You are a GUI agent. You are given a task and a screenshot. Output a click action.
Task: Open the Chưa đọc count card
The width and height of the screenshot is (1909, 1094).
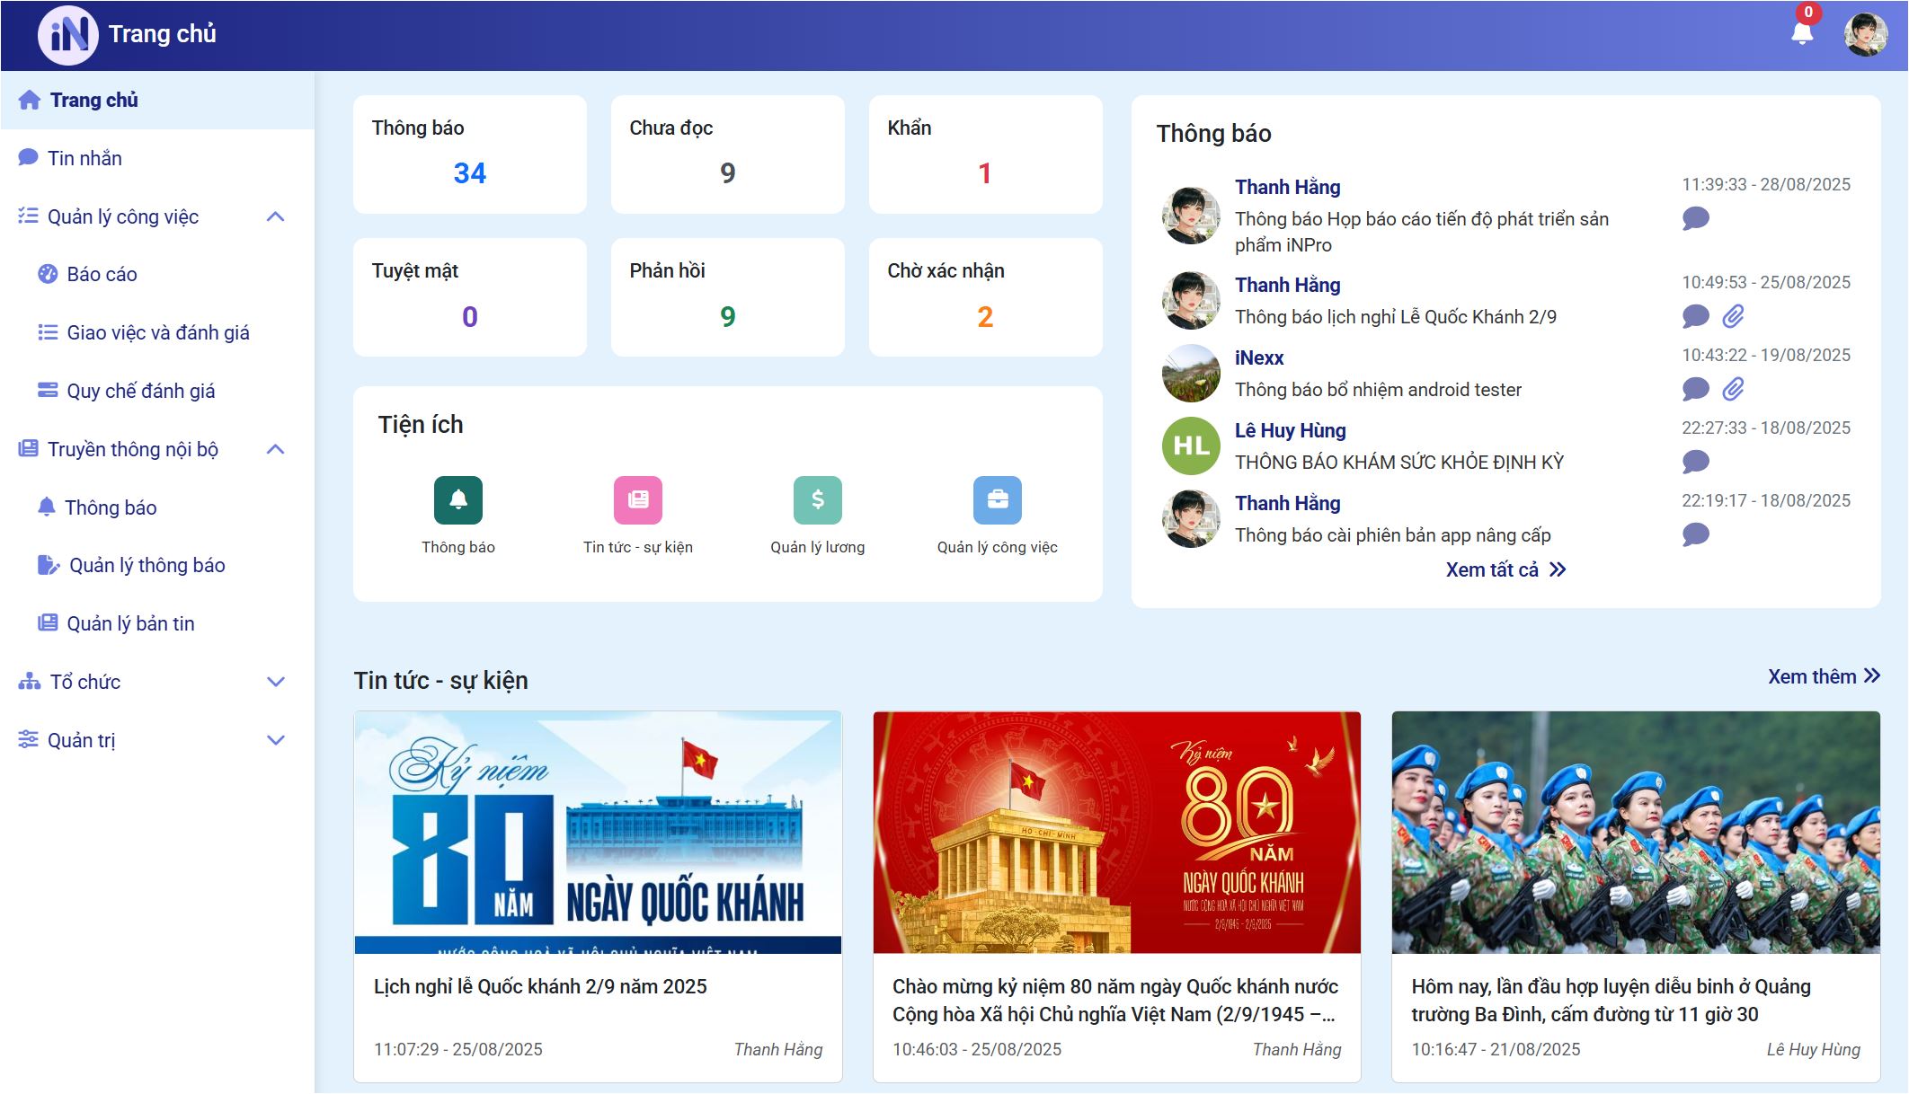click(727, 154)
